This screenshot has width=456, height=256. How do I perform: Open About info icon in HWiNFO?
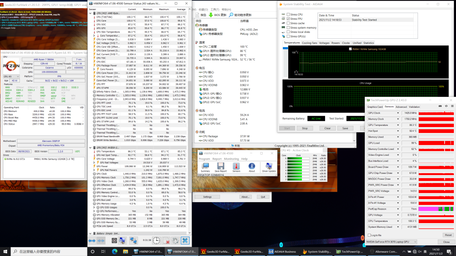click(252, 167)
